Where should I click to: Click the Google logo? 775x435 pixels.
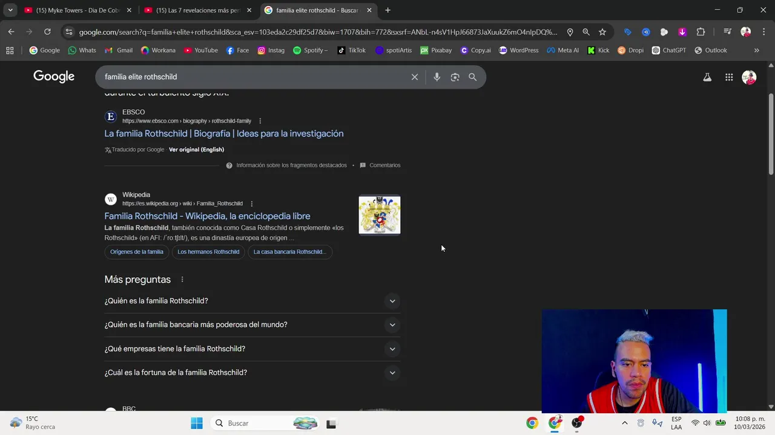click(54, 77)
